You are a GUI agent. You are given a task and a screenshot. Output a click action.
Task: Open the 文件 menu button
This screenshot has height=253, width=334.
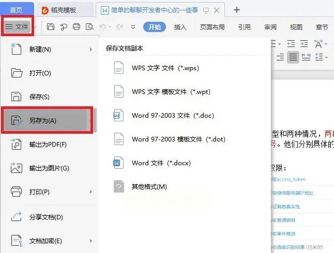point(17,27)
